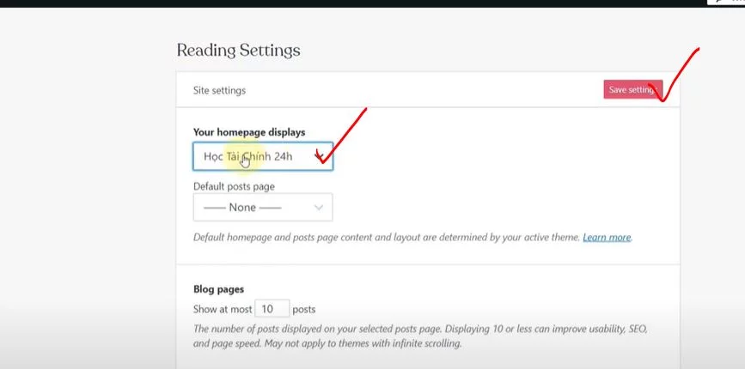Click the posts count field showing 10
This screenshot has width=745, height=369.
click(272, 309)
